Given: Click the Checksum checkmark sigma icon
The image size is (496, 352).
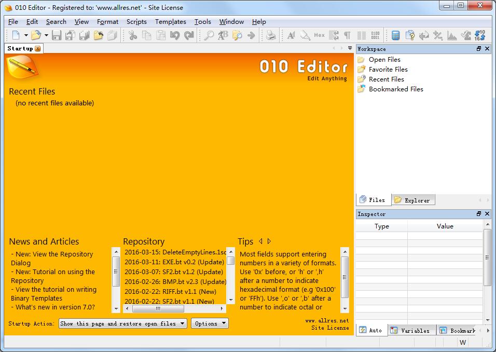Looking at the screenshot, I should 466,35.
